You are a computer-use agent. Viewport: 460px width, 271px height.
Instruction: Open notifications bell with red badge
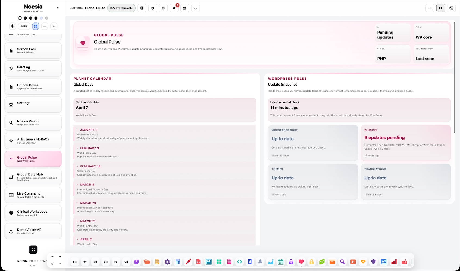tap(174, 8)
